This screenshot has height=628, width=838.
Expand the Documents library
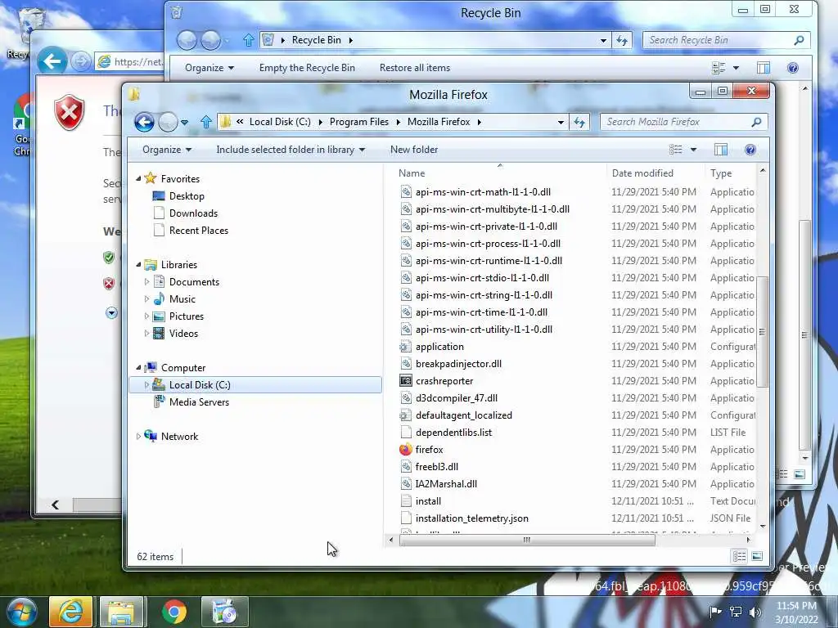pyautogui.click(x=146, y=281)
